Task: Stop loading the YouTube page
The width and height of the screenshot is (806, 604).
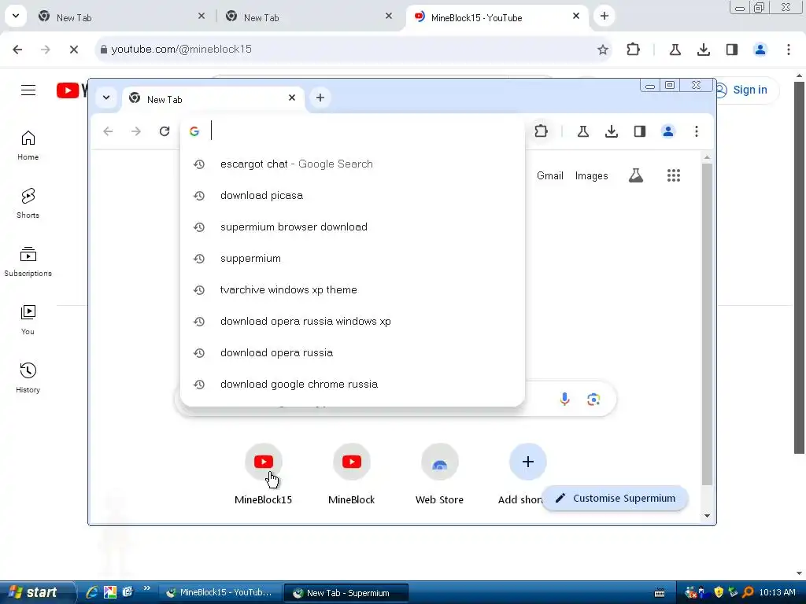Action: (x=73, y=50)
